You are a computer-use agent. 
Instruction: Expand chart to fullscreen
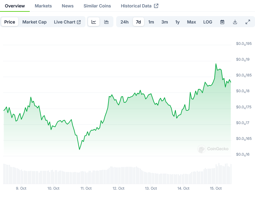pos(248,22)
